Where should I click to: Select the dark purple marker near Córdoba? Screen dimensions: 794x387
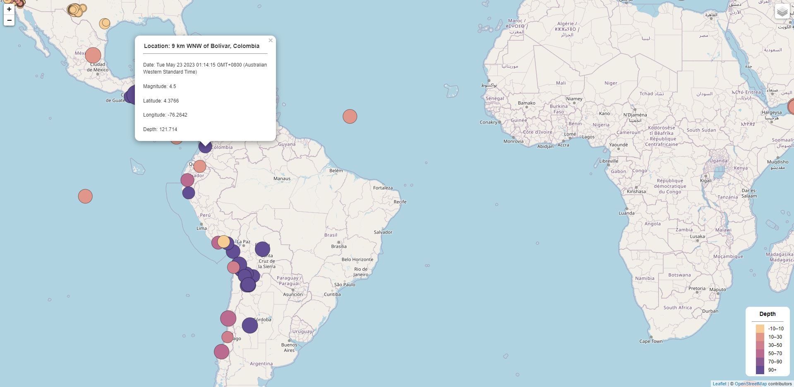pyautogui.click(x=250, y=325)
